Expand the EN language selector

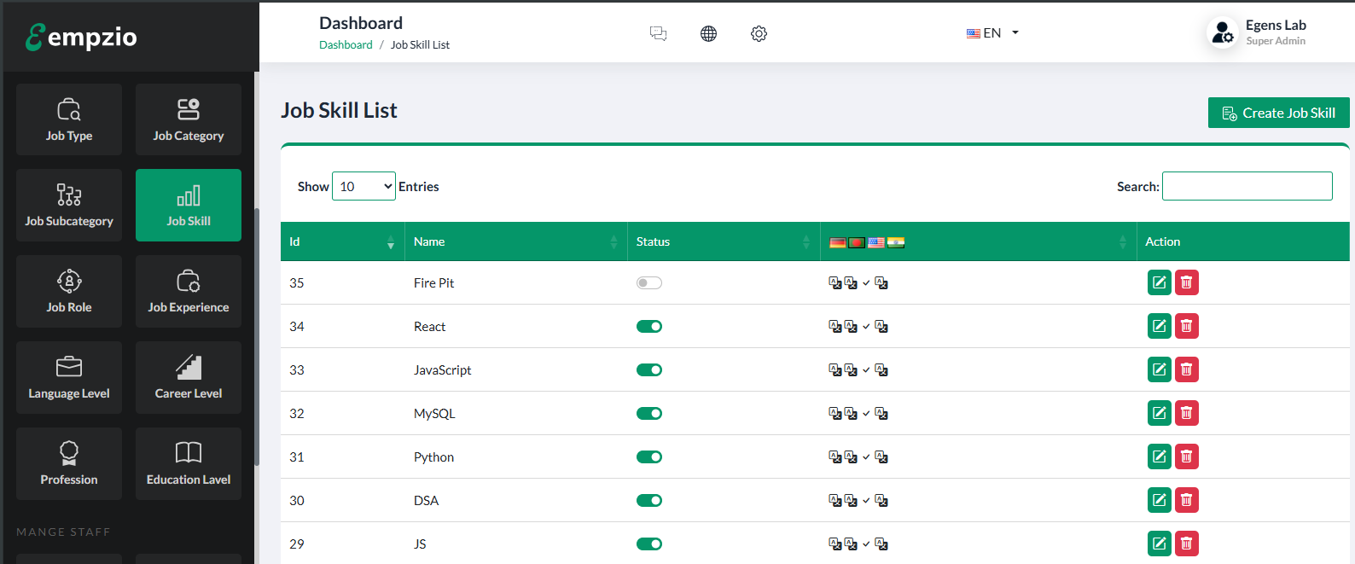(992, 33)
